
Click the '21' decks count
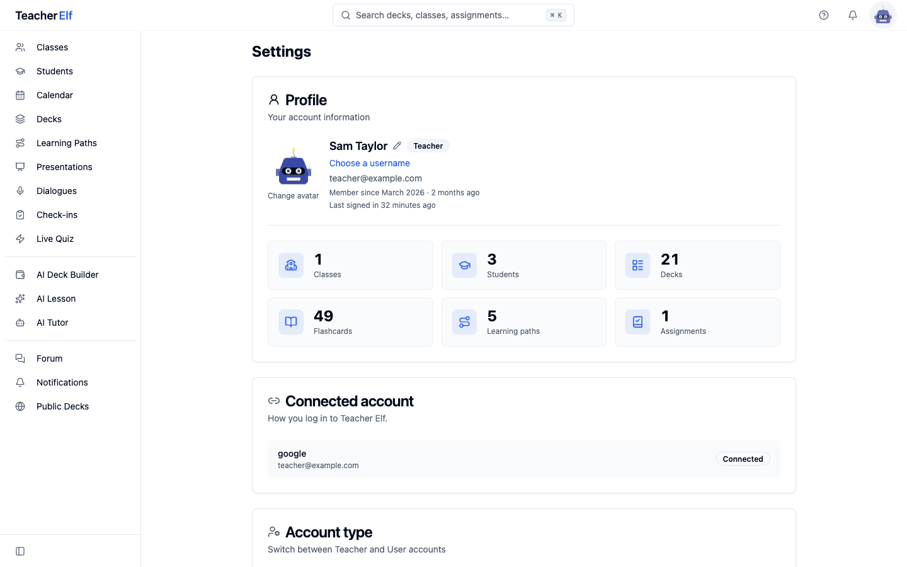[x=670, y=259]
